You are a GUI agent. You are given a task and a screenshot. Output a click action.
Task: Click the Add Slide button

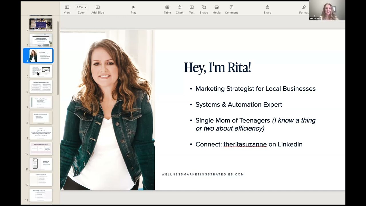98,9
